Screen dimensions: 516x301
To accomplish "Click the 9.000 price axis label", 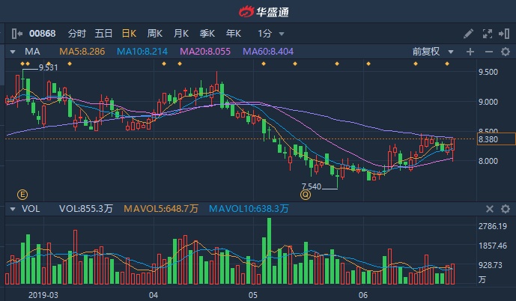I will pyautogui.click(x=488, y=102).
